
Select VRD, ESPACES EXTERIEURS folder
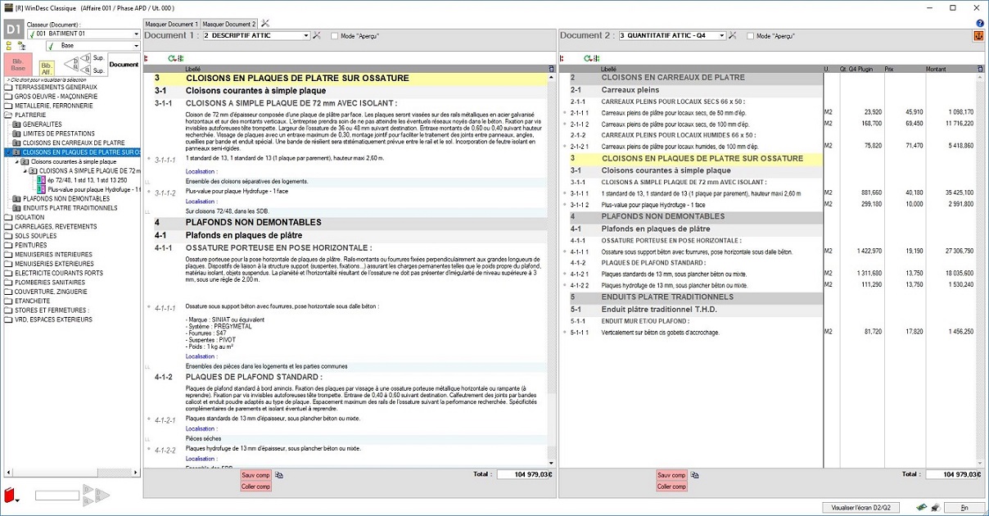(x=49, y=320)
